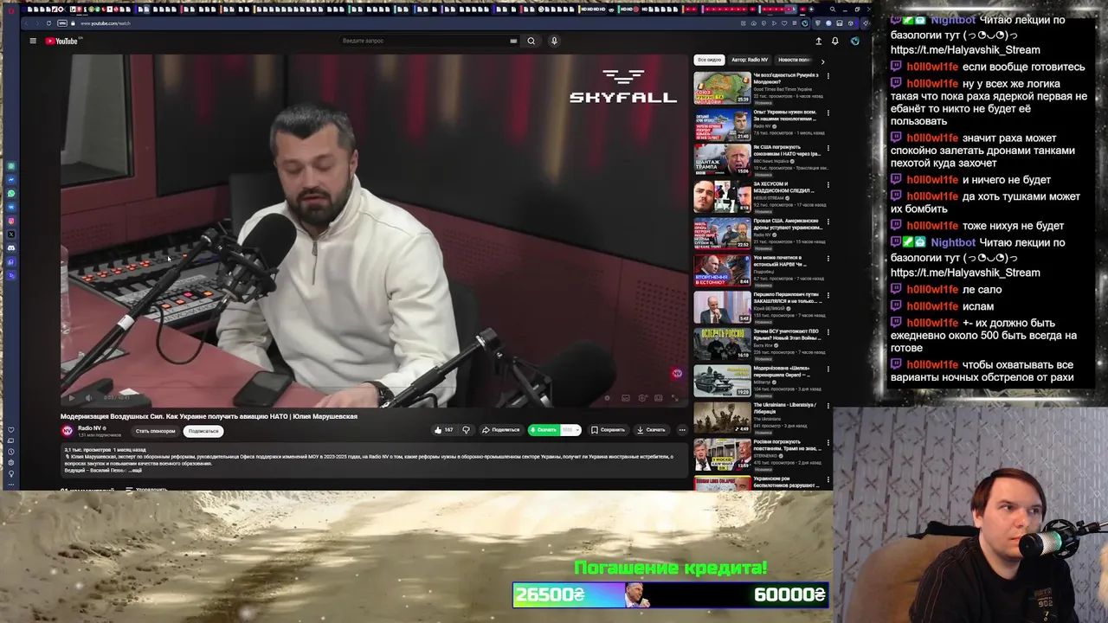Open the 'Опыт Украины нужен всем' video
The height and width of the screenshot is (623, 1108).
coord(722,125)
